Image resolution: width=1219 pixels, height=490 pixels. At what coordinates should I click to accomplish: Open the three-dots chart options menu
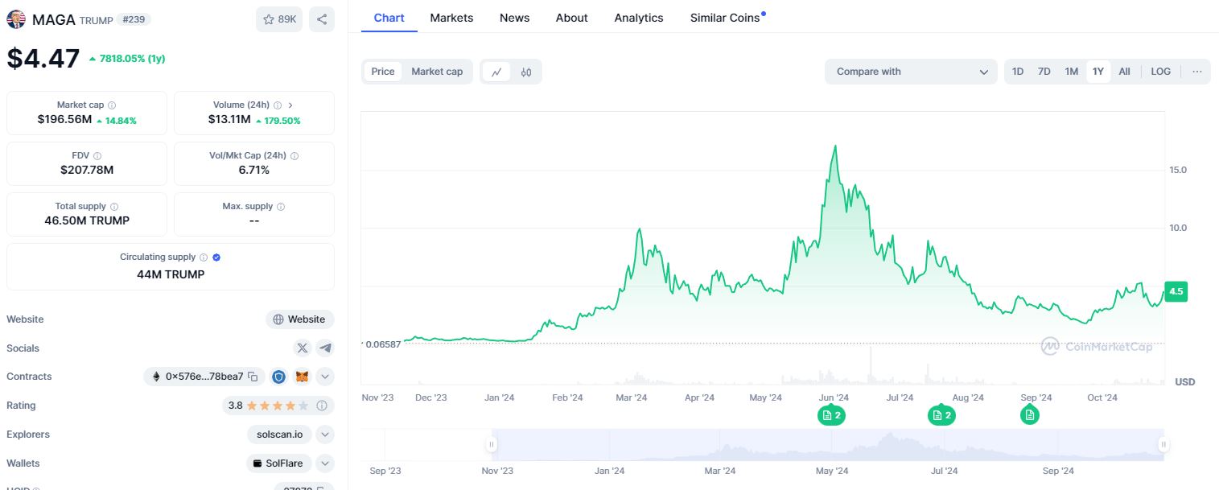coord(1197,72)
